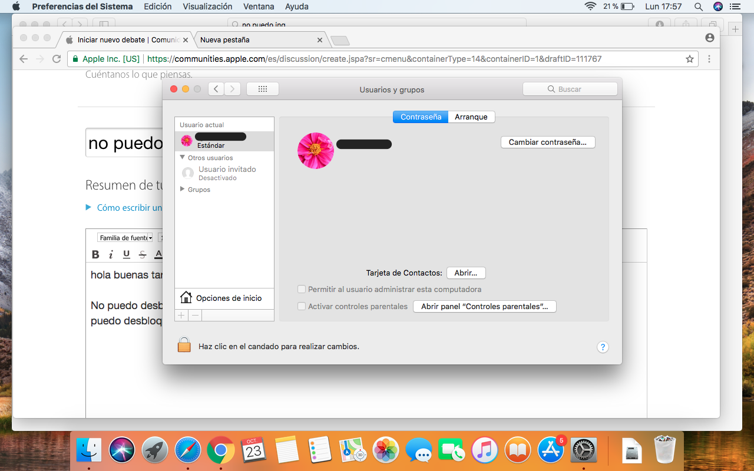Open the Notes app in the Dock
The width and height of the screenshot is (754, 471).
point(287,450)
